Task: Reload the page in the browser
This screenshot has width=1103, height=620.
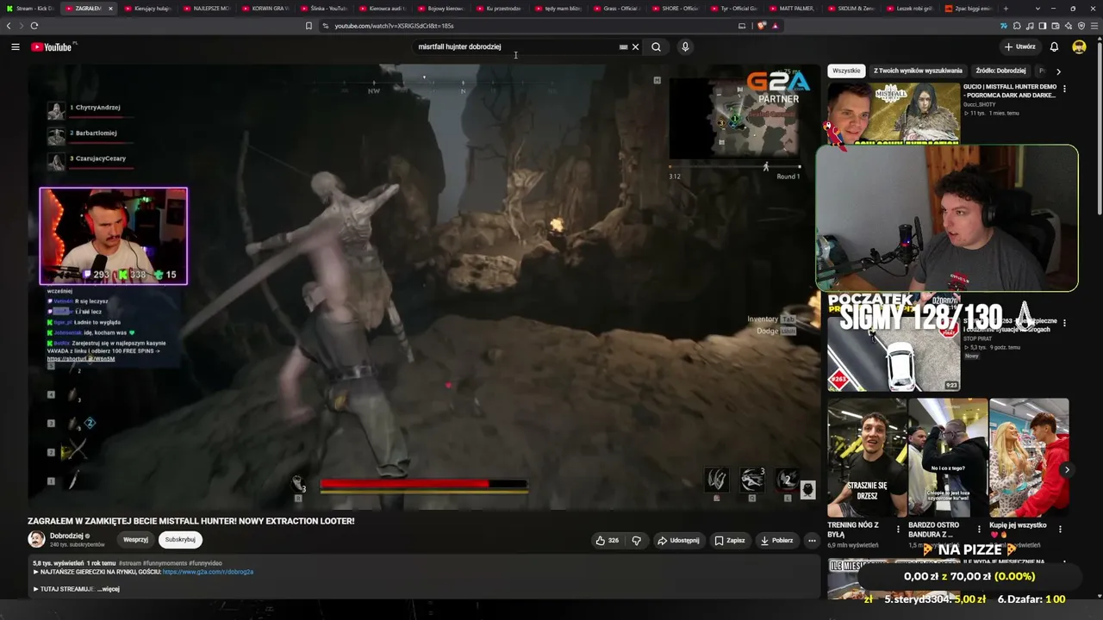Action: [x=34, y=26]
